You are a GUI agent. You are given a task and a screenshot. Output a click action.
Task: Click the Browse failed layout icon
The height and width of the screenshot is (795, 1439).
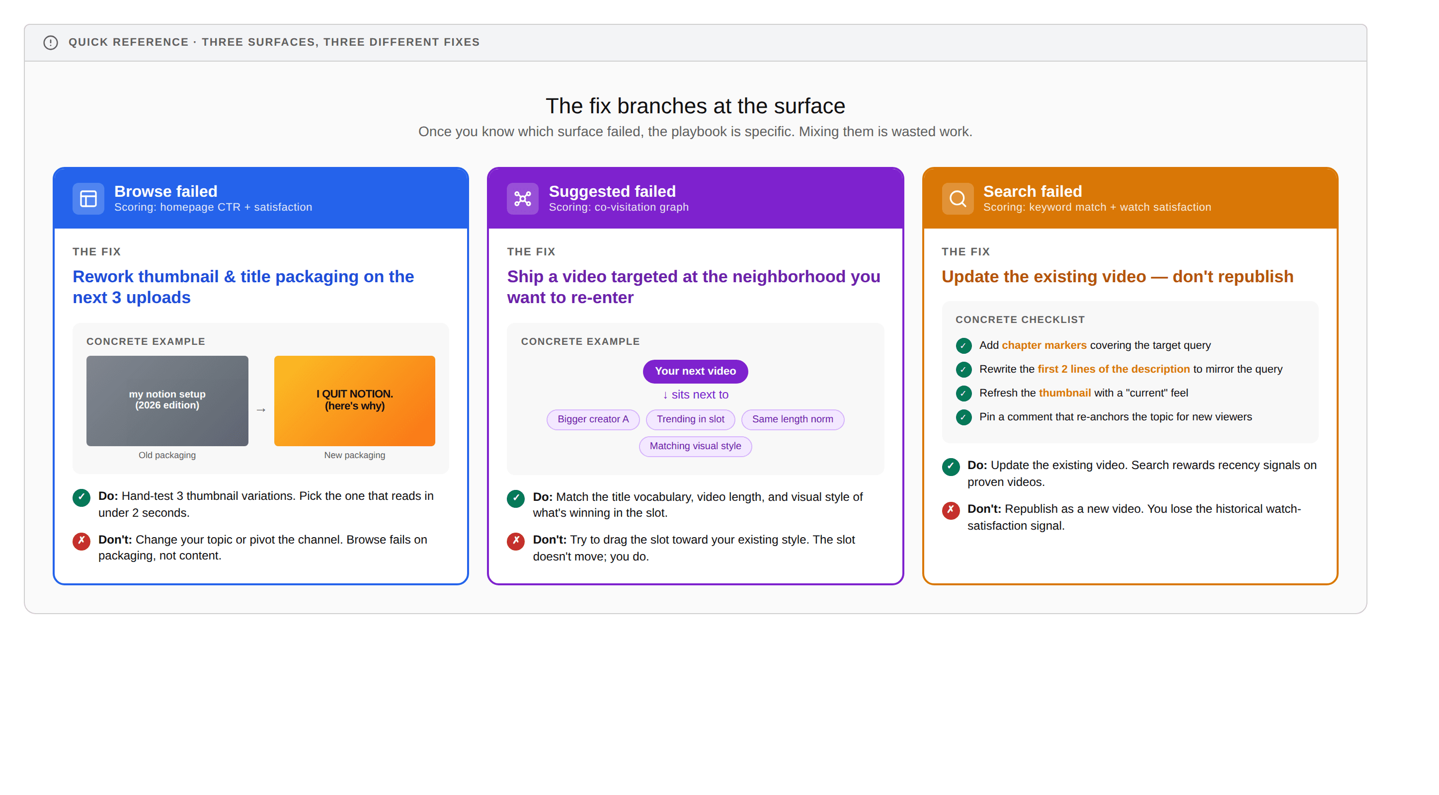88,198
